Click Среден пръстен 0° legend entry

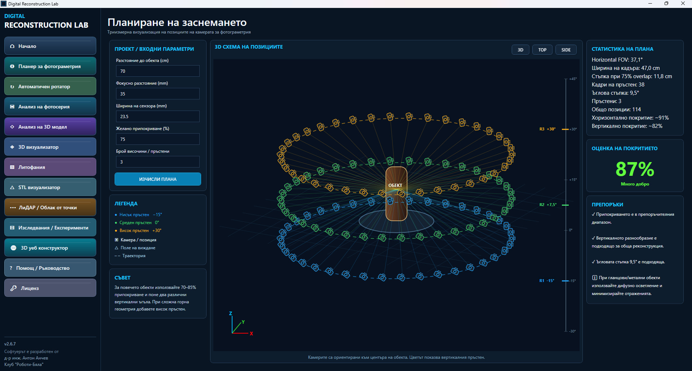[x=137, y=223]
